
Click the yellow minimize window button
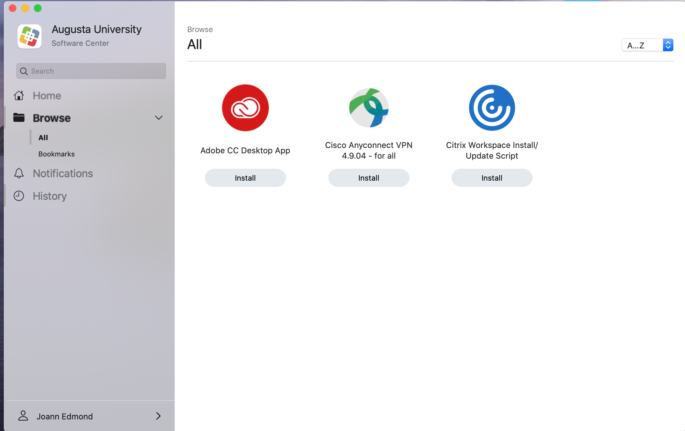pos(25,8)
